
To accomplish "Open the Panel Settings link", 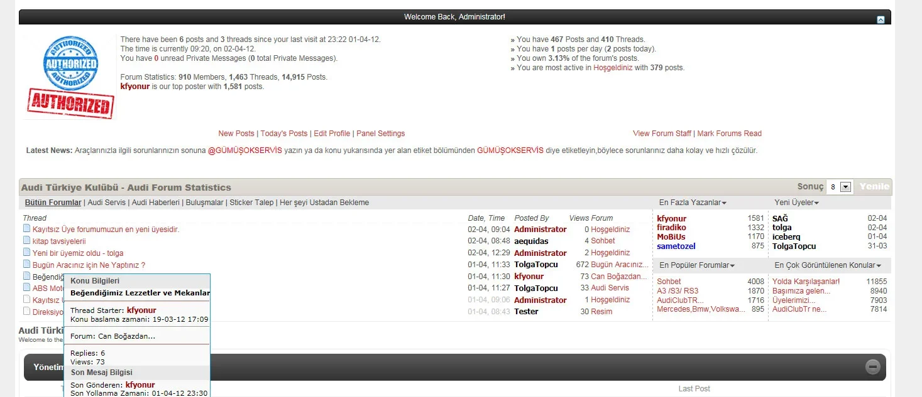I will (380, 134).
